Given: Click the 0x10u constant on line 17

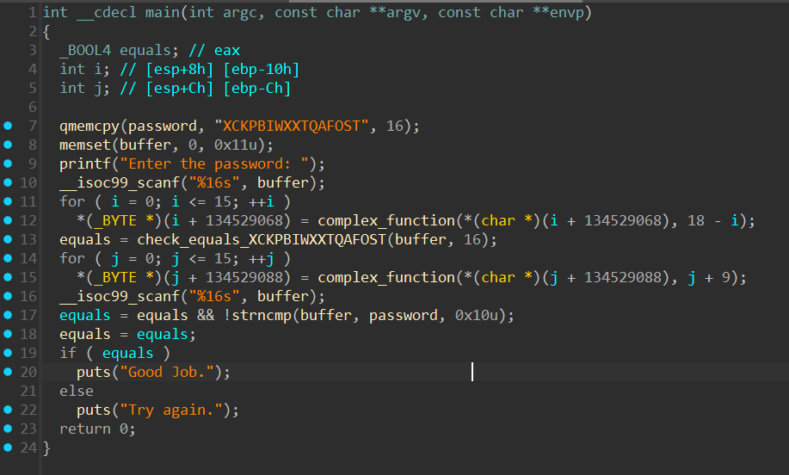Looking at the screenshot, I should [x=476, y=315].
